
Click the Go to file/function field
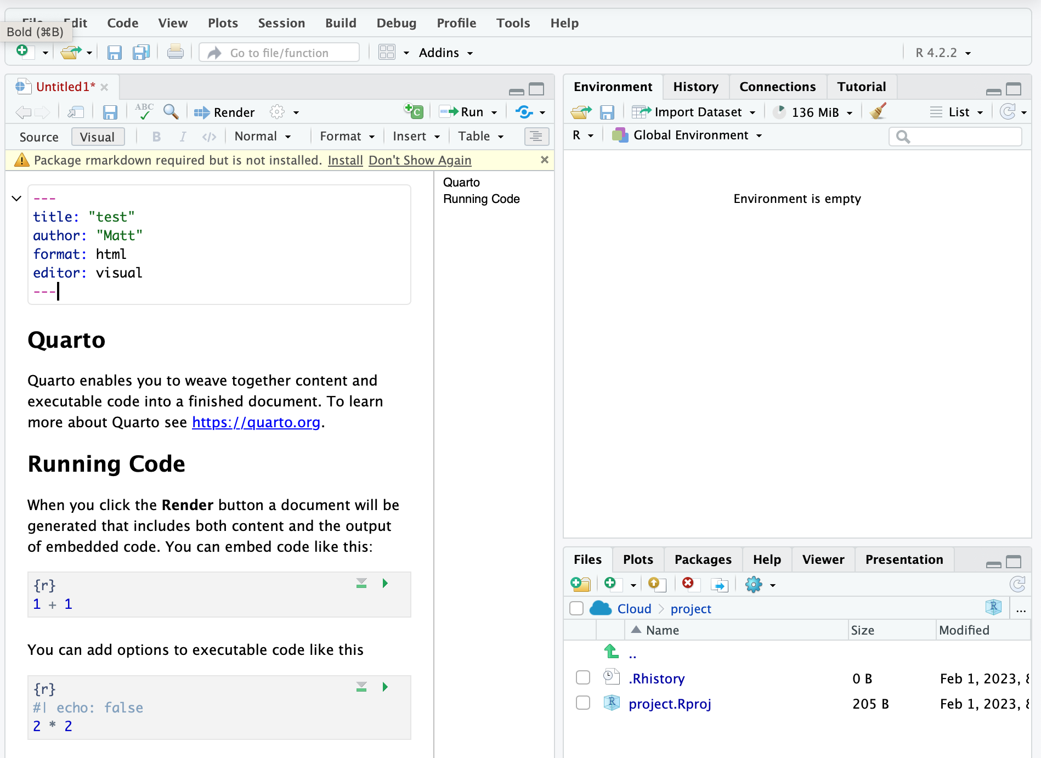[279, 53]
